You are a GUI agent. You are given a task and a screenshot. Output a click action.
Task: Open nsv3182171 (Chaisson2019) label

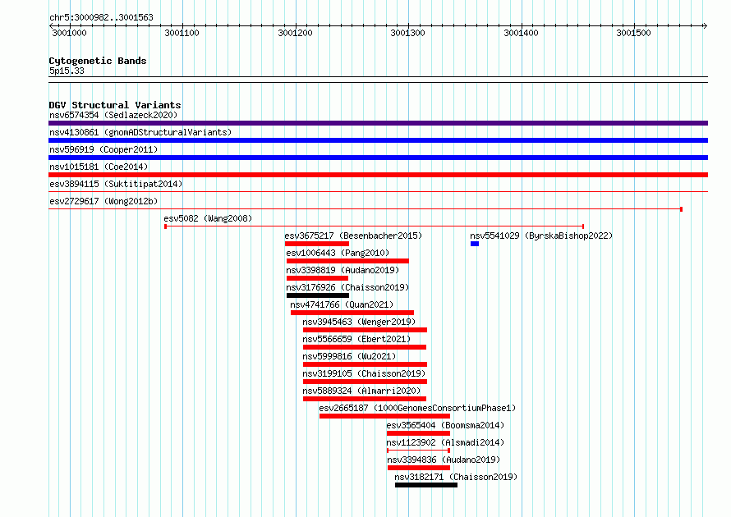tap(456, 477)
